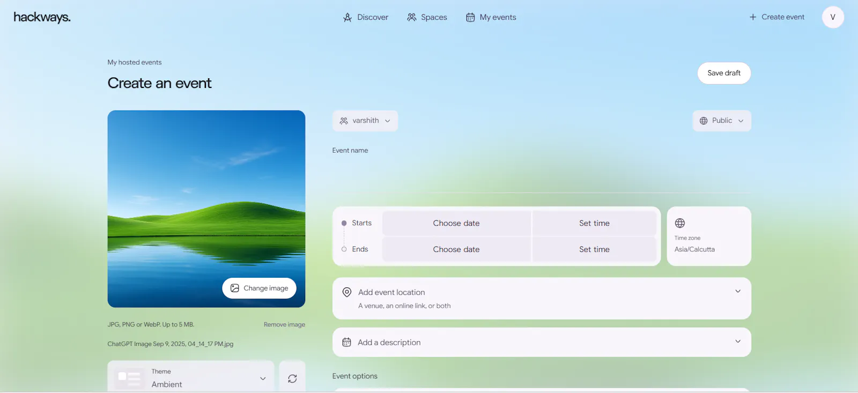Open the Ambient theme dropdown
Image resolution: width=858 pixels, height=393 pixels.
coord(191,378)
